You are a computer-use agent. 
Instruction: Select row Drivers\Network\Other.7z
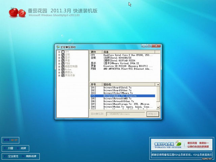click(123, 101)
